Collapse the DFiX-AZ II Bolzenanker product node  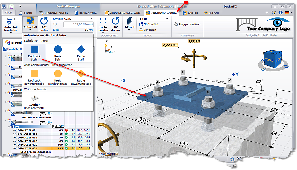pos(6,120)
